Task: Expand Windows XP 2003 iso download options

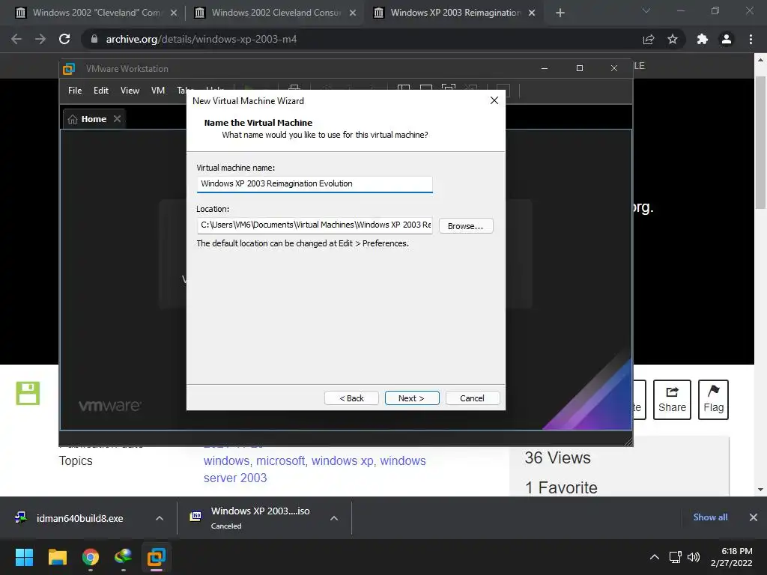Action: pyautogui.click(x=334, y=518)
